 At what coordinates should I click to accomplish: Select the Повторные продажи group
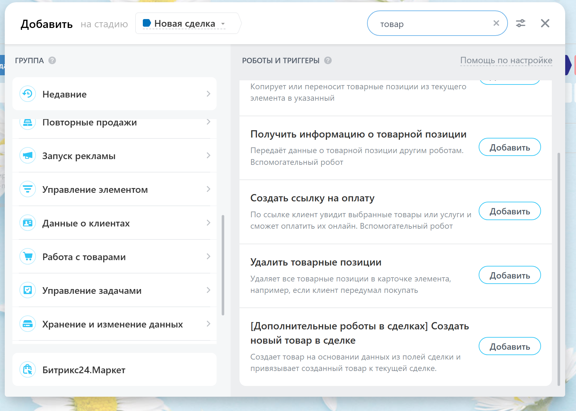[x=90, y=123]
